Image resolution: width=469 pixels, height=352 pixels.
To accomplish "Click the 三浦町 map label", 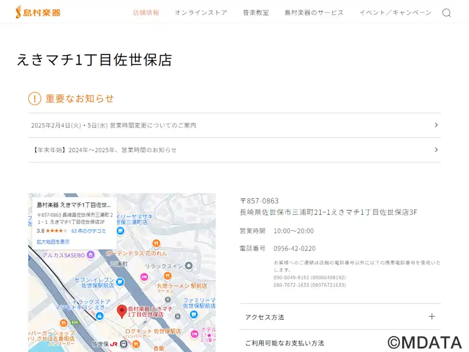I will [119, 263].
